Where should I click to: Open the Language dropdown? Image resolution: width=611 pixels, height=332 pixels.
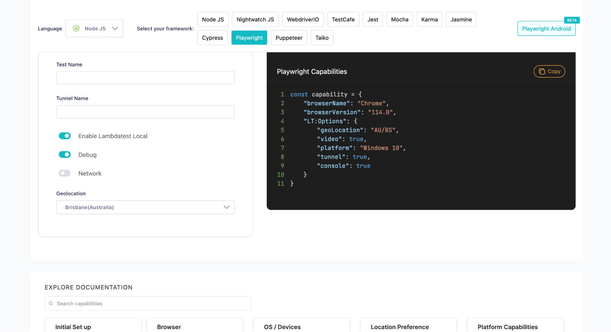point(94,28)
